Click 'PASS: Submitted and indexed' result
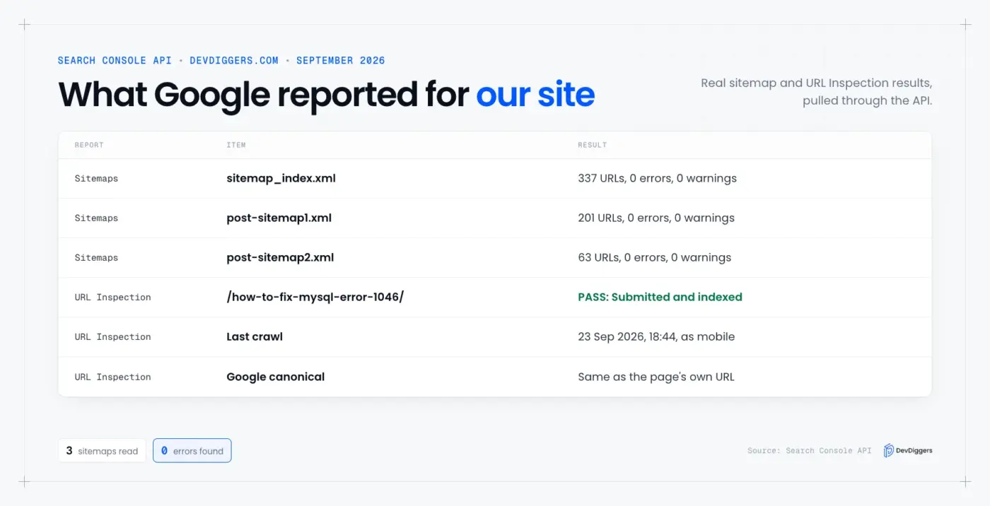 pos(660,297)
